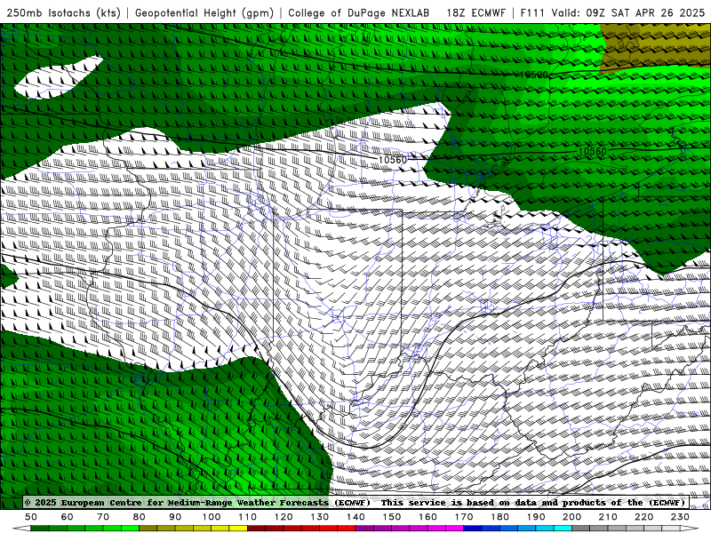Click the "180" legend label
The height and width of the screenshot is (533, 711).
tap(499, 517)
